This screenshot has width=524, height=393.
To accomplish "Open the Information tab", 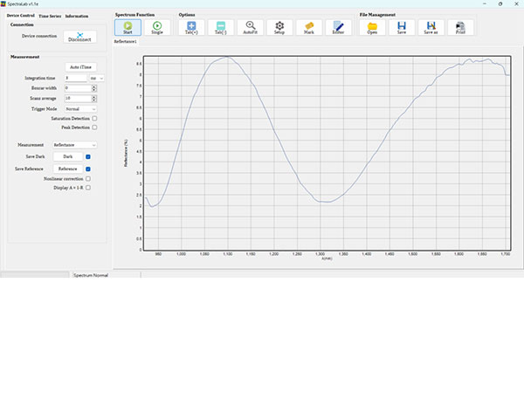I will [77, 16].
